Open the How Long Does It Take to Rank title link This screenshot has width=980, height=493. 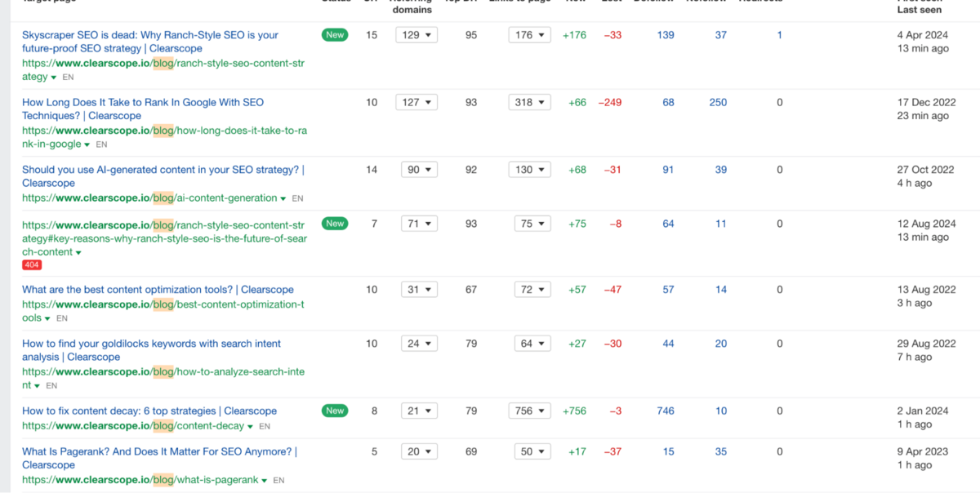pos(142,102)
